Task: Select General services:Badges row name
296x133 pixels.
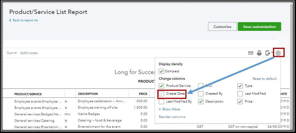Action: (x=38, y=114)
